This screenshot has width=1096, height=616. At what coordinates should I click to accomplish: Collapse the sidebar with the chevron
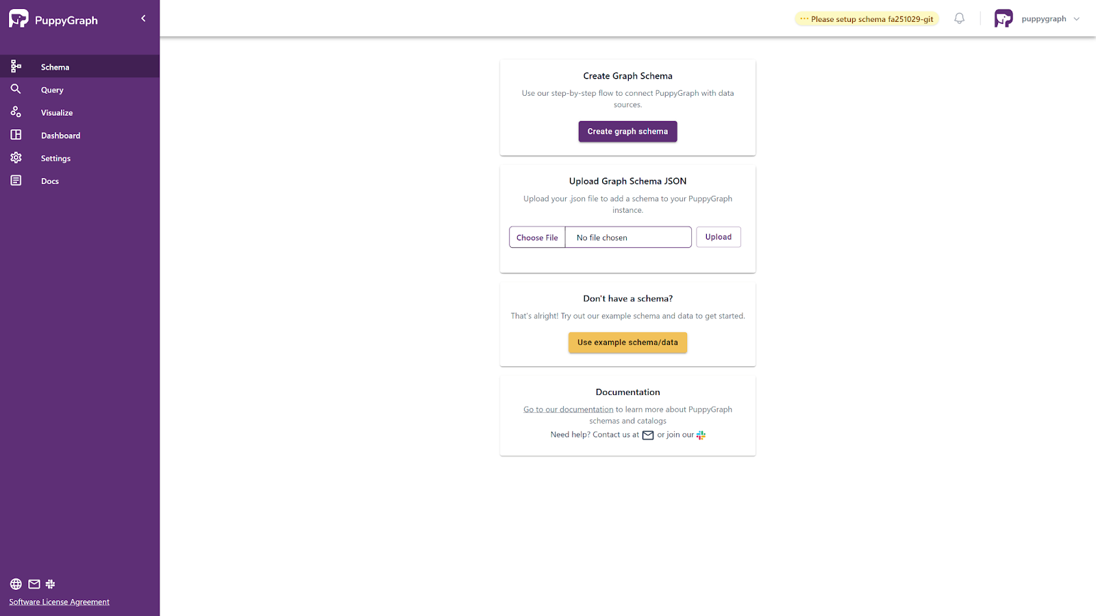pyautogui.click(x=143, y=18)
